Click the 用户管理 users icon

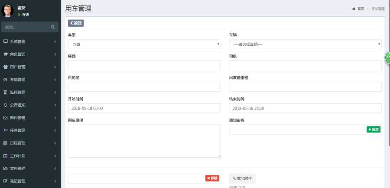click(5, 67)
